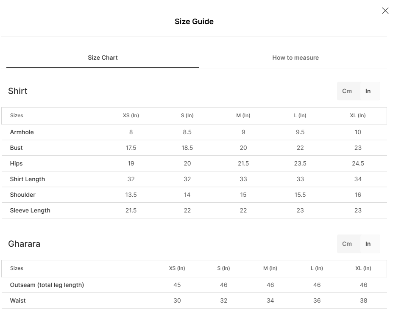The height and width of the screenshot is (317, 393).
Task: Click the Shirt section title
Action: (18, 91)
